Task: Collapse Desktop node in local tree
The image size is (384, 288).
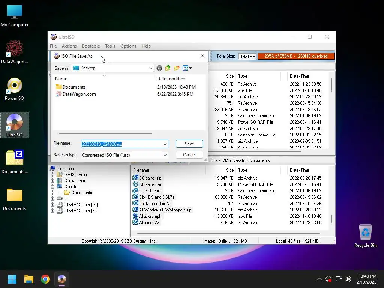Action: point(52,187)
